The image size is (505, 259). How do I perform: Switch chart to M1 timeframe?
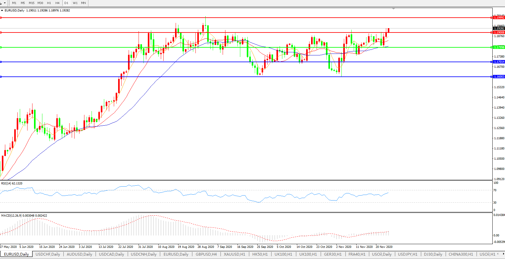[14, 3]
